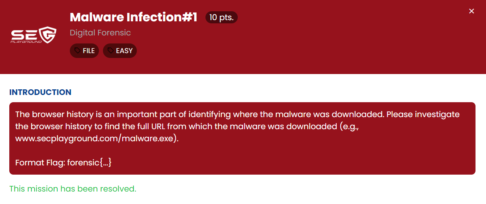Click the INTRODUCTION section heading
486x204 pixels.
click(40, 92)
